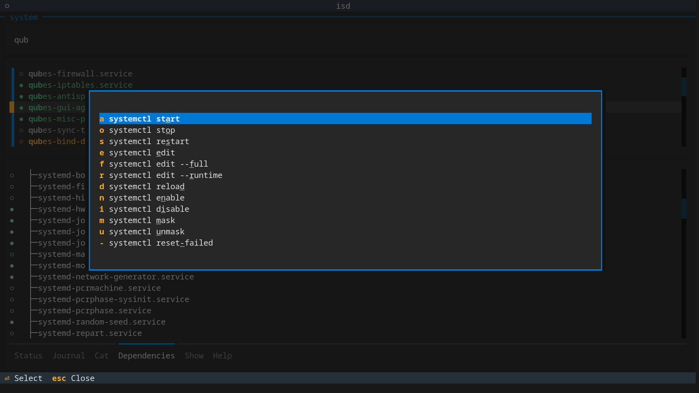Open the Help tab
Screen dimensions: 699x393
[x=222, y=356]
